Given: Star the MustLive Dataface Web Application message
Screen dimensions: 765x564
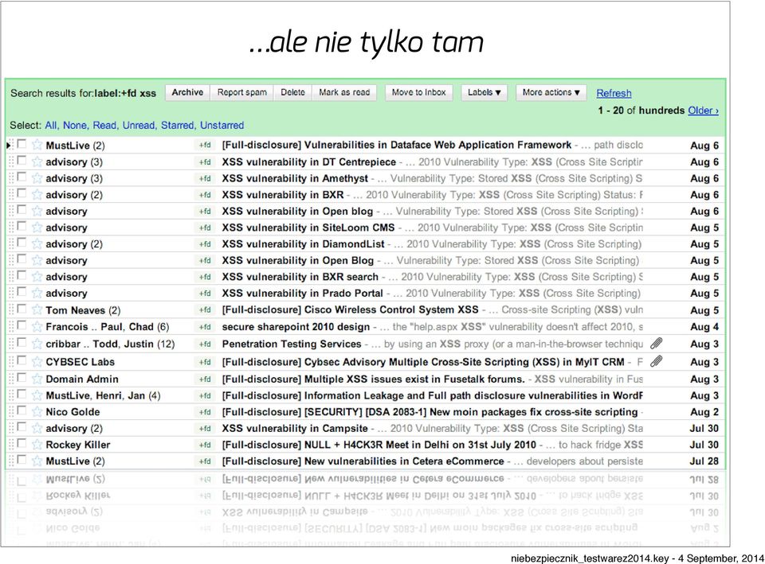Looking at the screenshot, I should [x=37, y=145].
